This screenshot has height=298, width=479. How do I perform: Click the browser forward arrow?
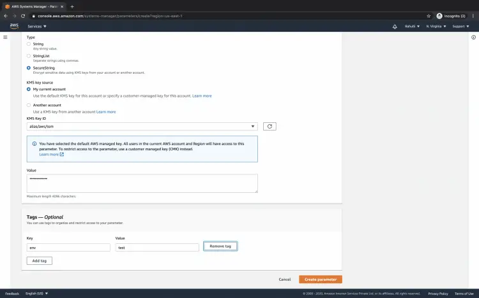(14, 16)
